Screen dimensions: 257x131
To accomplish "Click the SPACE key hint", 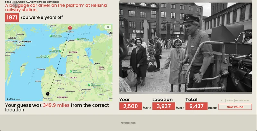I will [230, 100].
